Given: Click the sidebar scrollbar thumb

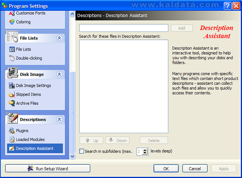Looking at the screenshot, I should coord(72,112).
